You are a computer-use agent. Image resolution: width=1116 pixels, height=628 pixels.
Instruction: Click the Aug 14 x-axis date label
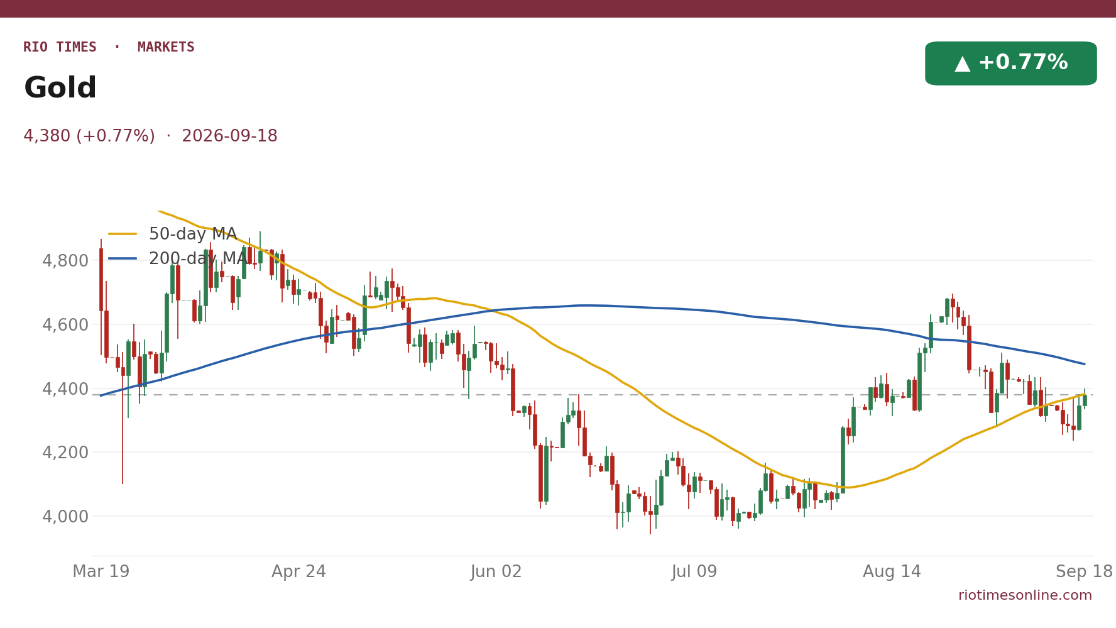point(892,572)
